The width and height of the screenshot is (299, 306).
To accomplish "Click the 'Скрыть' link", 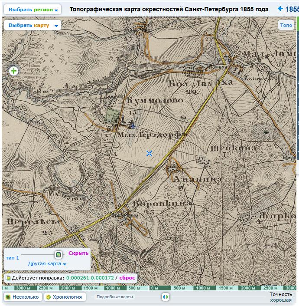I will (x=78, y=253).
